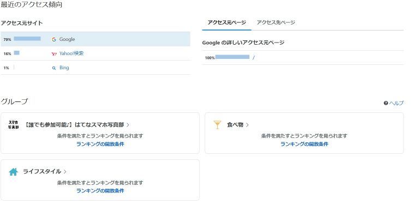Click the Yahoo! search logo icon
411x204 pixels.
coord(54,54)
